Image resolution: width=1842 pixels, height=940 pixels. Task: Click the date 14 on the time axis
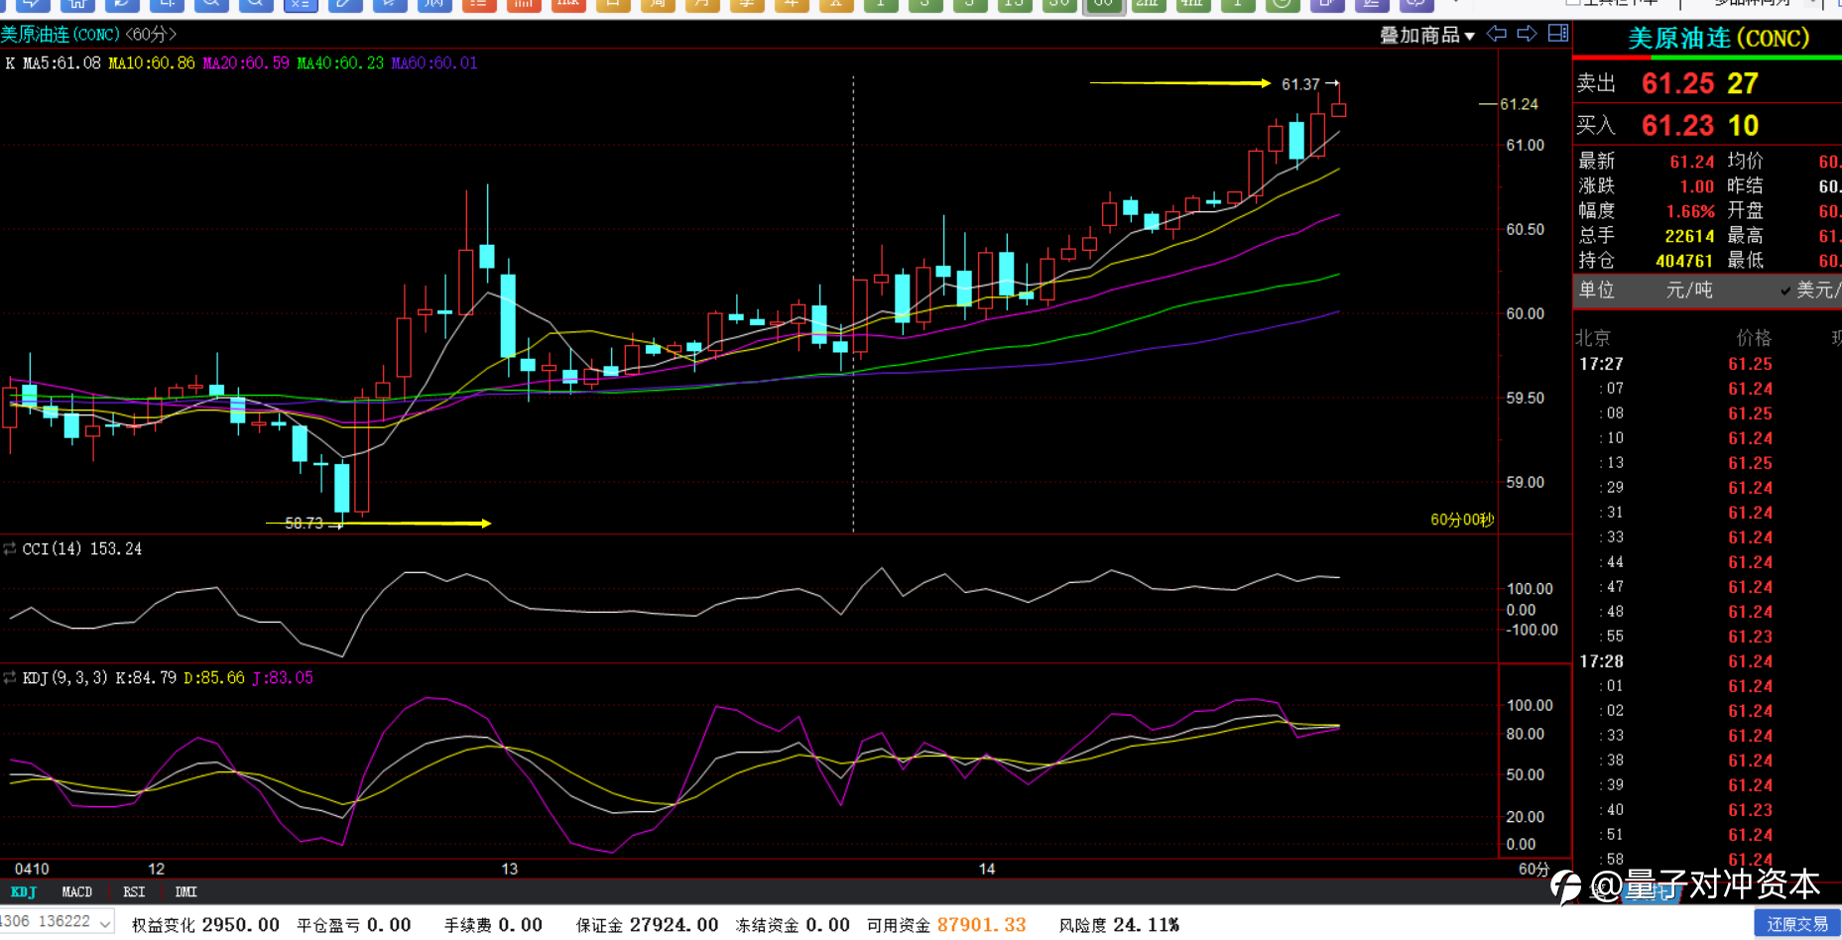coord(987,869)
